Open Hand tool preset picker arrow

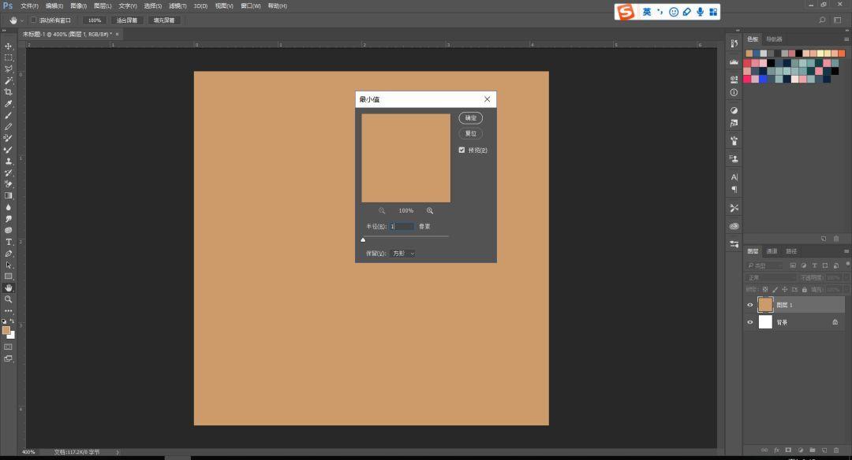pos(22,20)
